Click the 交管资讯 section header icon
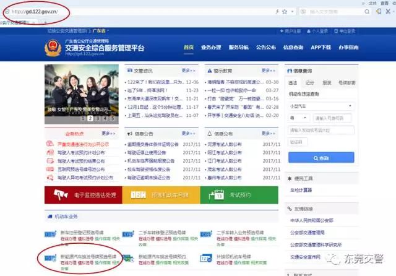Screen dimensions: 396x276 tap(130, 71)
